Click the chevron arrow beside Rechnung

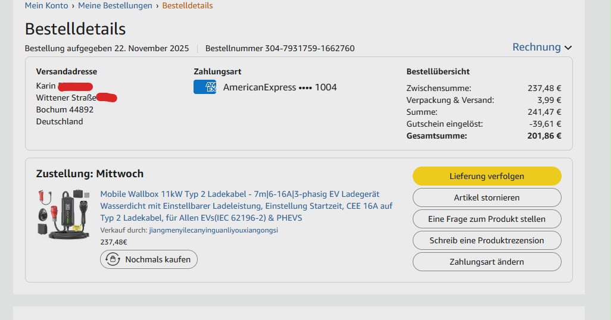[568, 48]
